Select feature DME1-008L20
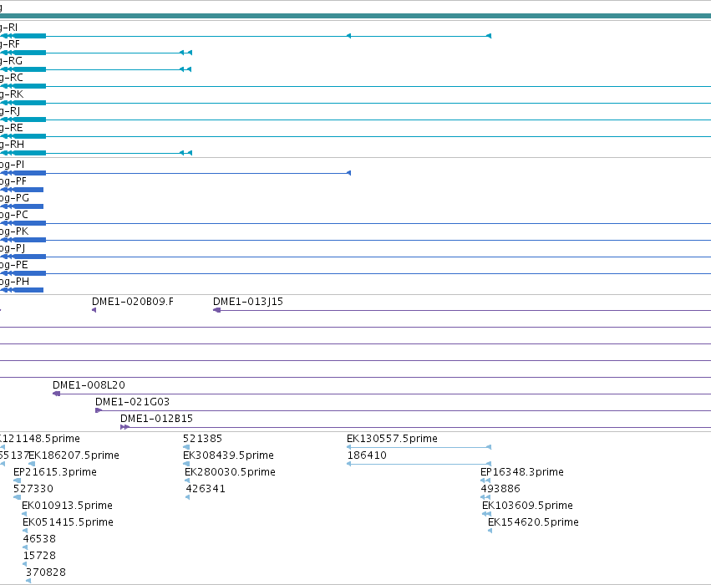Viewport: 711px width, 585px height. click(89, 385)
